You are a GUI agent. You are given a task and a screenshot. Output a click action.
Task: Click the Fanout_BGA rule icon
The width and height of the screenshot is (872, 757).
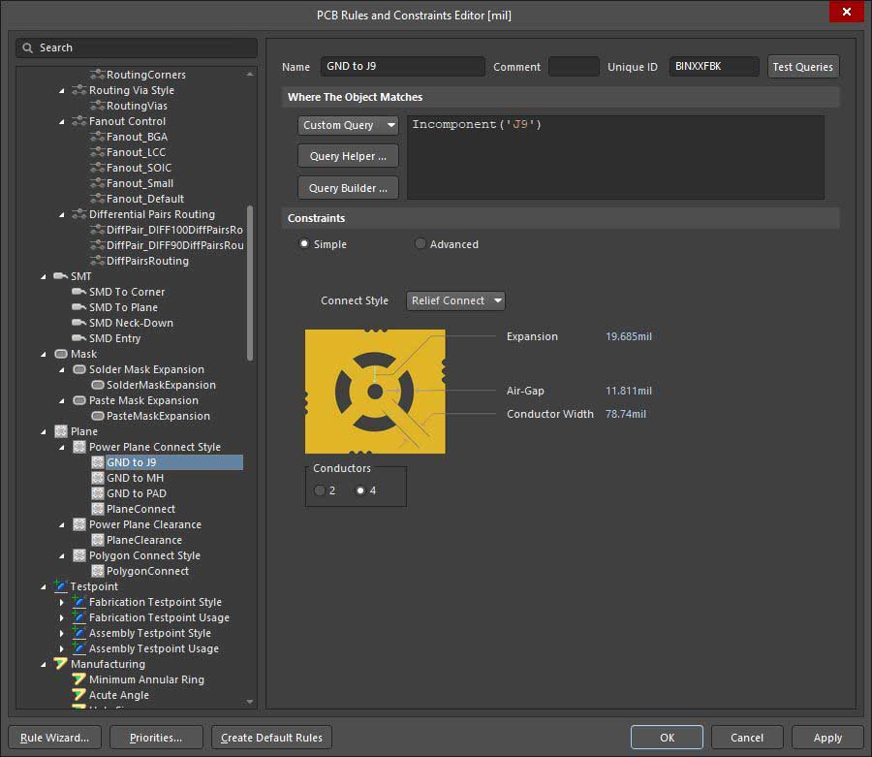97,137
